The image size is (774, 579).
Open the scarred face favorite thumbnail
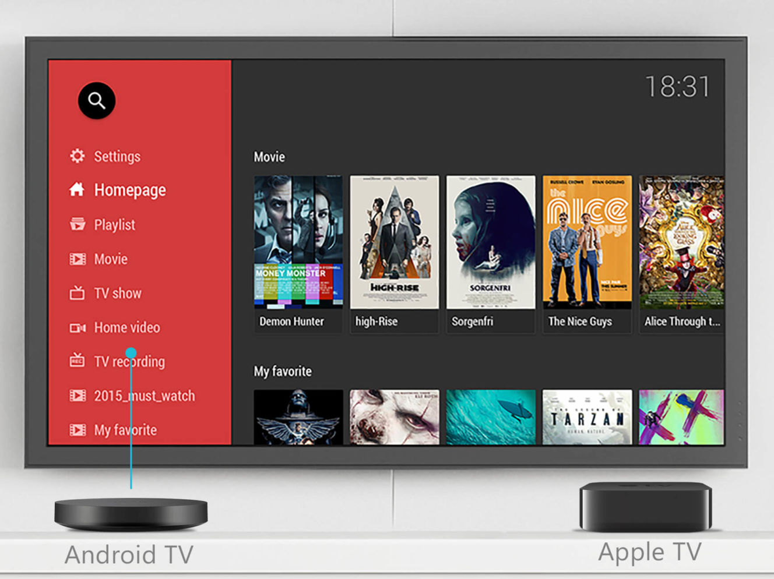tap(395, 418)
